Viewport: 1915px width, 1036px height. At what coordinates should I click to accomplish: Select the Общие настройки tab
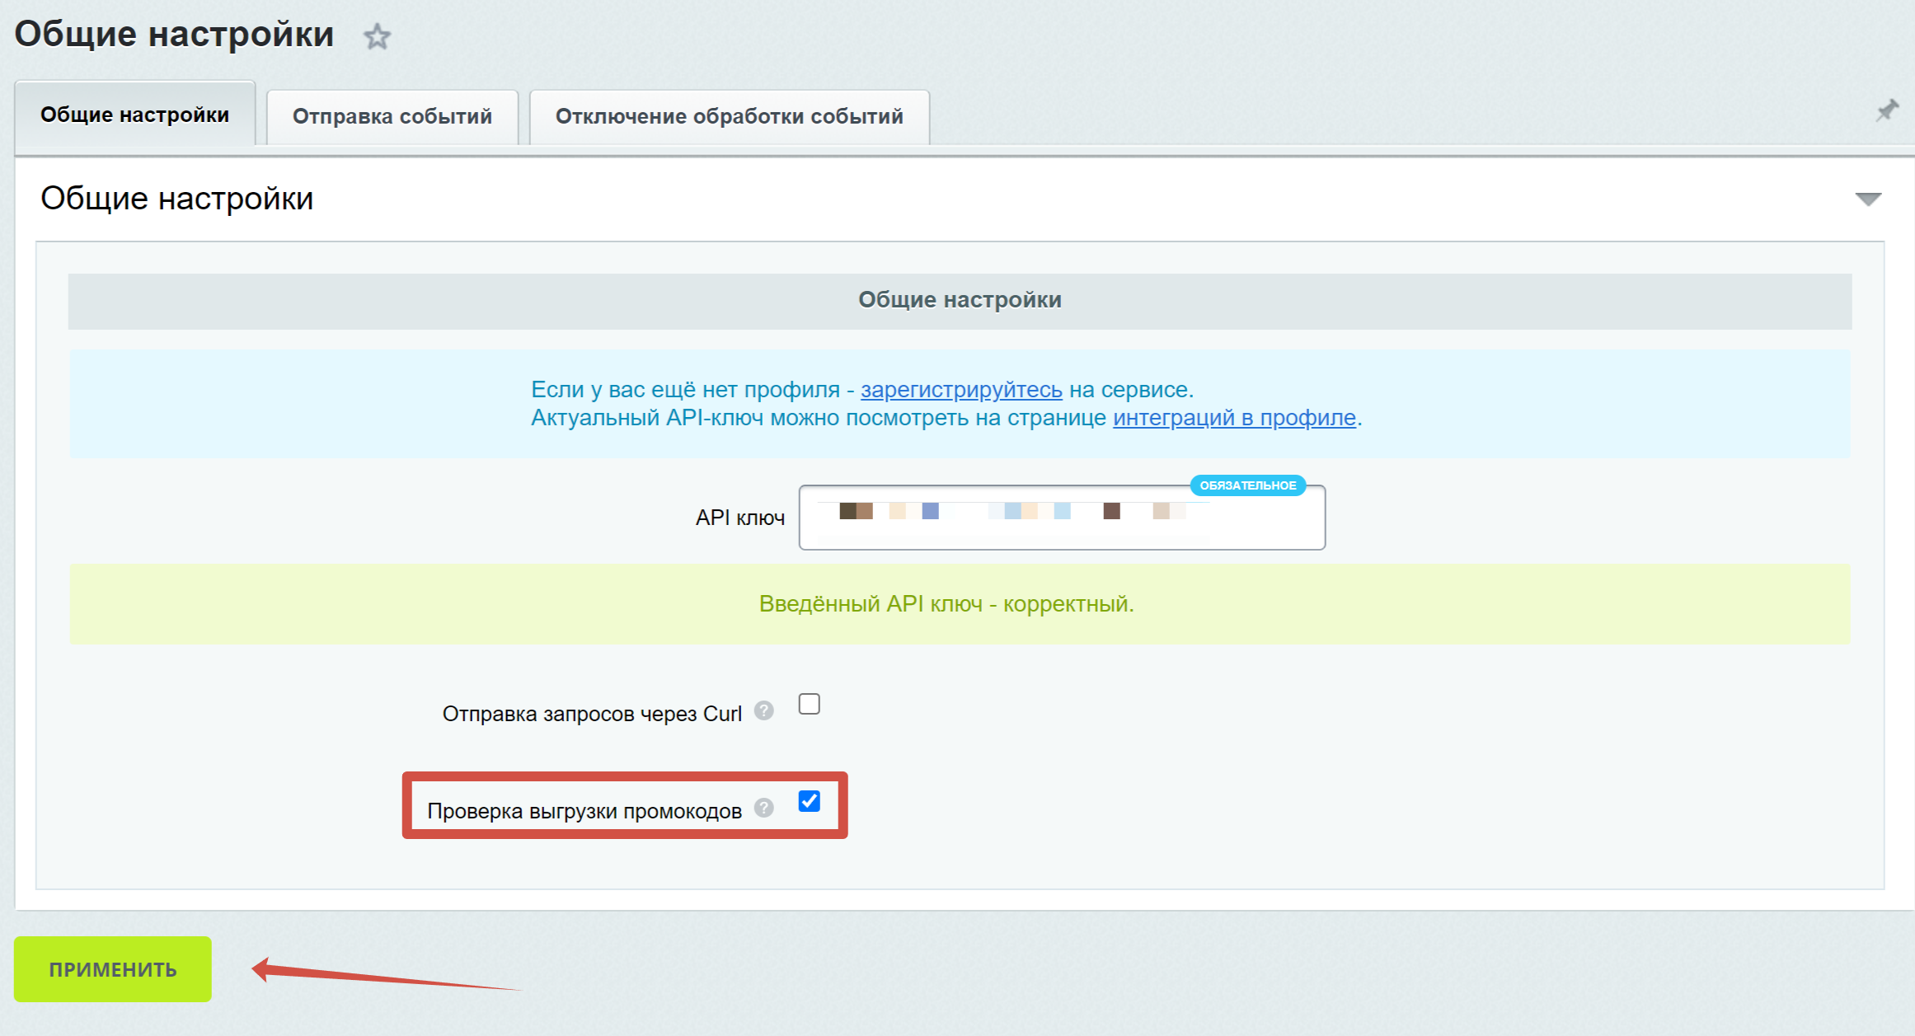(x=134, y=115)
